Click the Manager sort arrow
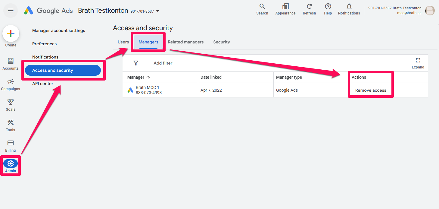The width and height of the screenshot is (439, 209). (x=148, y=77)
